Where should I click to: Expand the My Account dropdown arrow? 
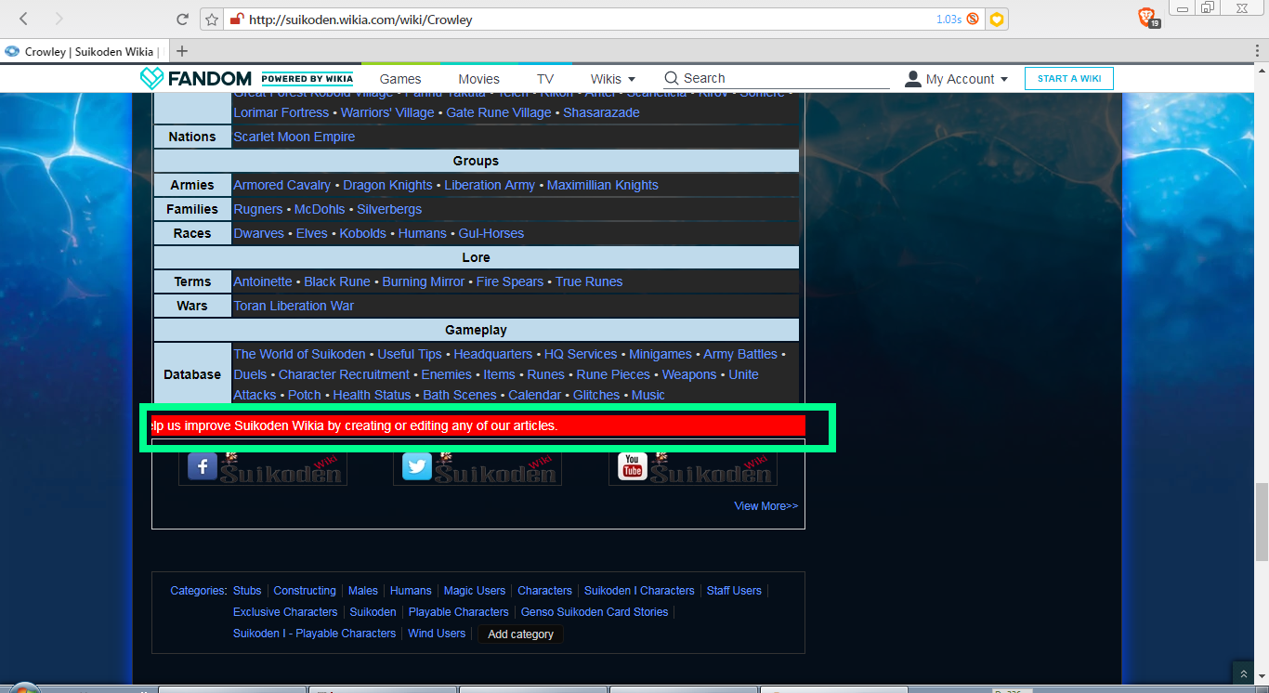tap(1004, 80)
